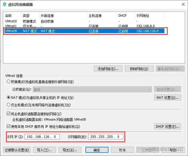Click the 取消 button
This screenshot has height=156, width=188.
tap(122, 150)
